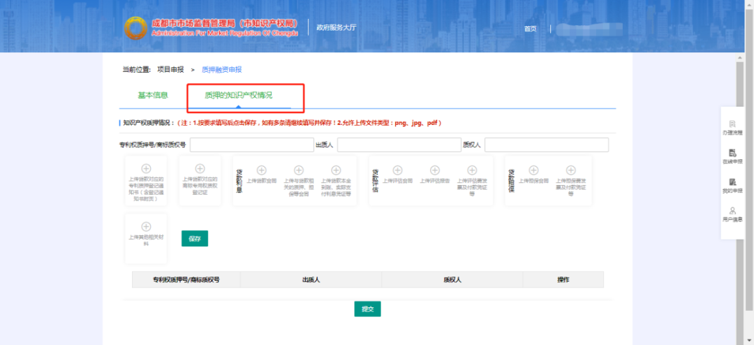
Task: Click 首页 in the header
Action: coord(531,29)
